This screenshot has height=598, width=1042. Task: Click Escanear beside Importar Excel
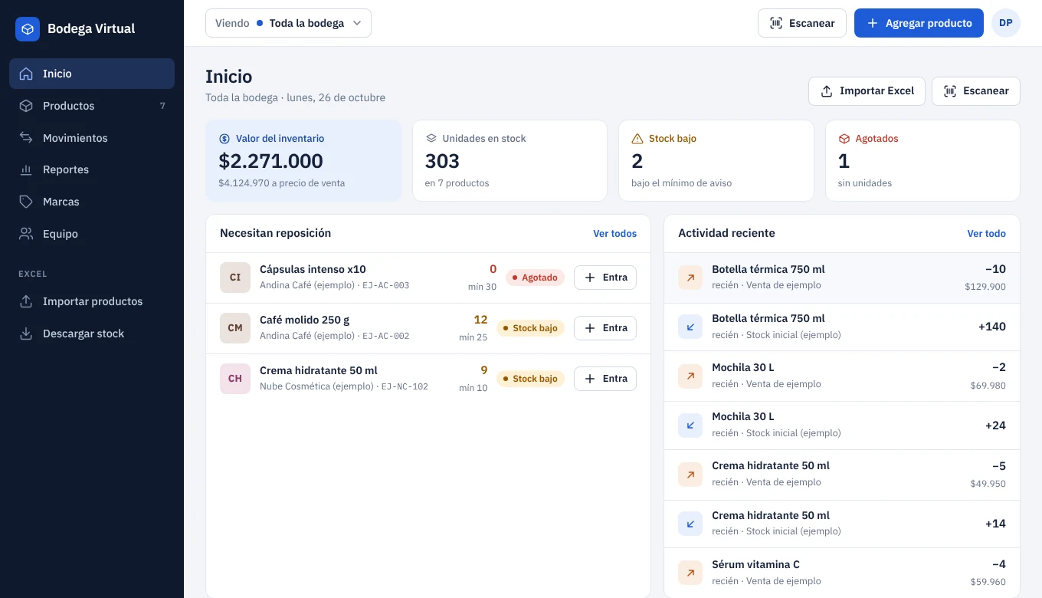click(x=976, y=91)
